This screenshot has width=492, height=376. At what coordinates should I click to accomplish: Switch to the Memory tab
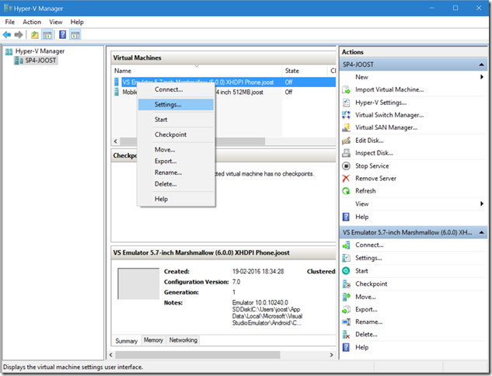pyautogui.click(x=153, y=340)
